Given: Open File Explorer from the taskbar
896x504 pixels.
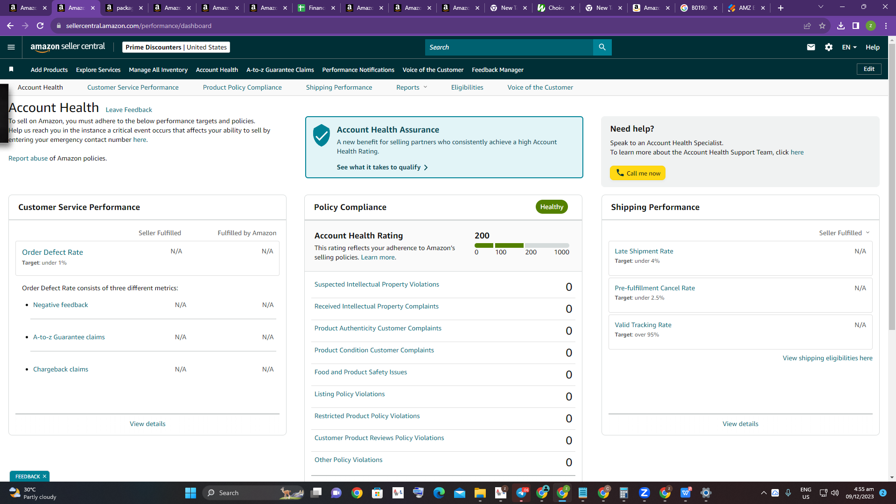Looking at the screenshot, I should 480,493.
